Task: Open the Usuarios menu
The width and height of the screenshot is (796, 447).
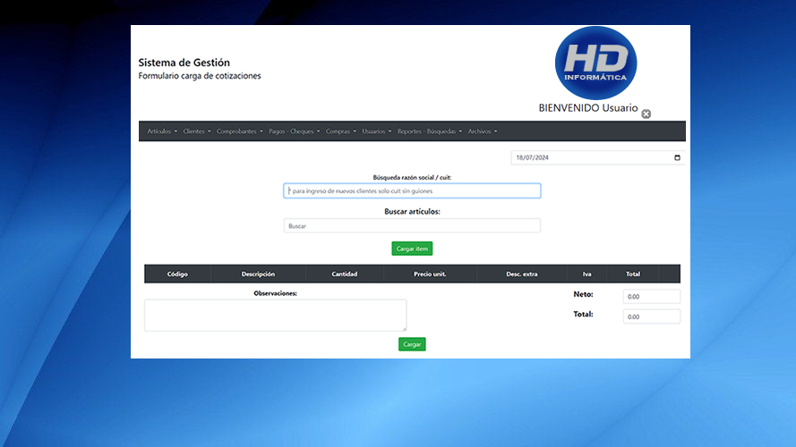Action: [376, 131]
